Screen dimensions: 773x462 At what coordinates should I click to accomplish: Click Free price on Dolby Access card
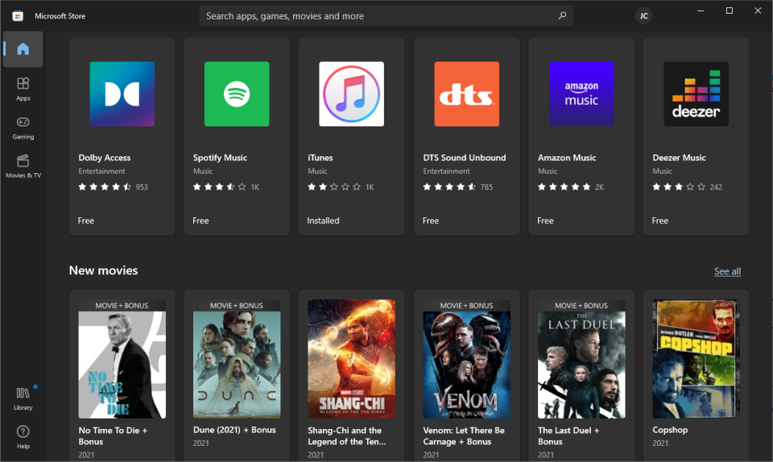pos(86,221)
